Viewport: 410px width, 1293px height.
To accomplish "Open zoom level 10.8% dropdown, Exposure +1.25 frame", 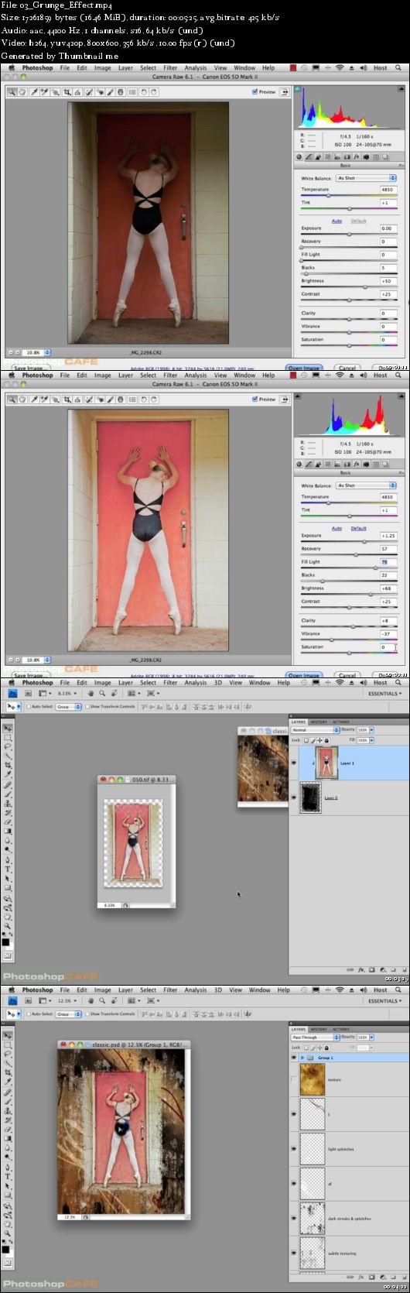I will pyautogui.click(x=48, y=660).
